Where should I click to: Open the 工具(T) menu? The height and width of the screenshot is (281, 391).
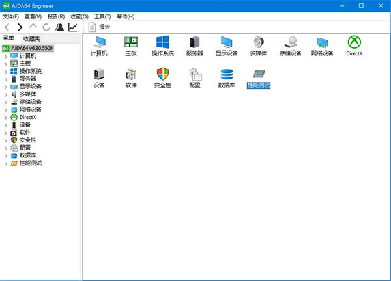tap(102, 16)
